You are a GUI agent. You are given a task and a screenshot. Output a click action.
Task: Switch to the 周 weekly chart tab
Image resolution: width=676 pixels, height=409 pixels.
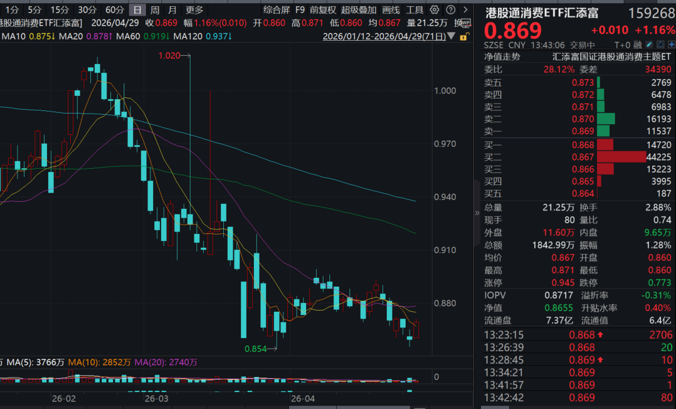(x=154, y=10)
